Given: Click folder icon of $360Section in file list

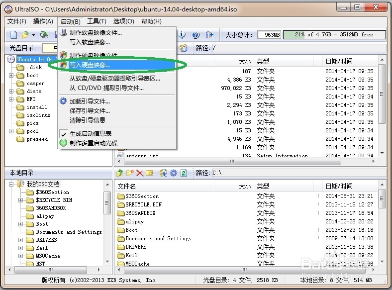Looking at the screenshot, I should pyautogui.click(x=121, y=196).
